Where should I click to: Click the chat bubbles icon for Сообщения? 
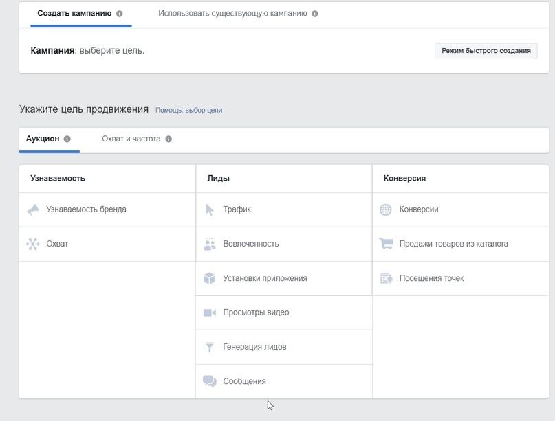pyautogui.click(x=210, y=381)
